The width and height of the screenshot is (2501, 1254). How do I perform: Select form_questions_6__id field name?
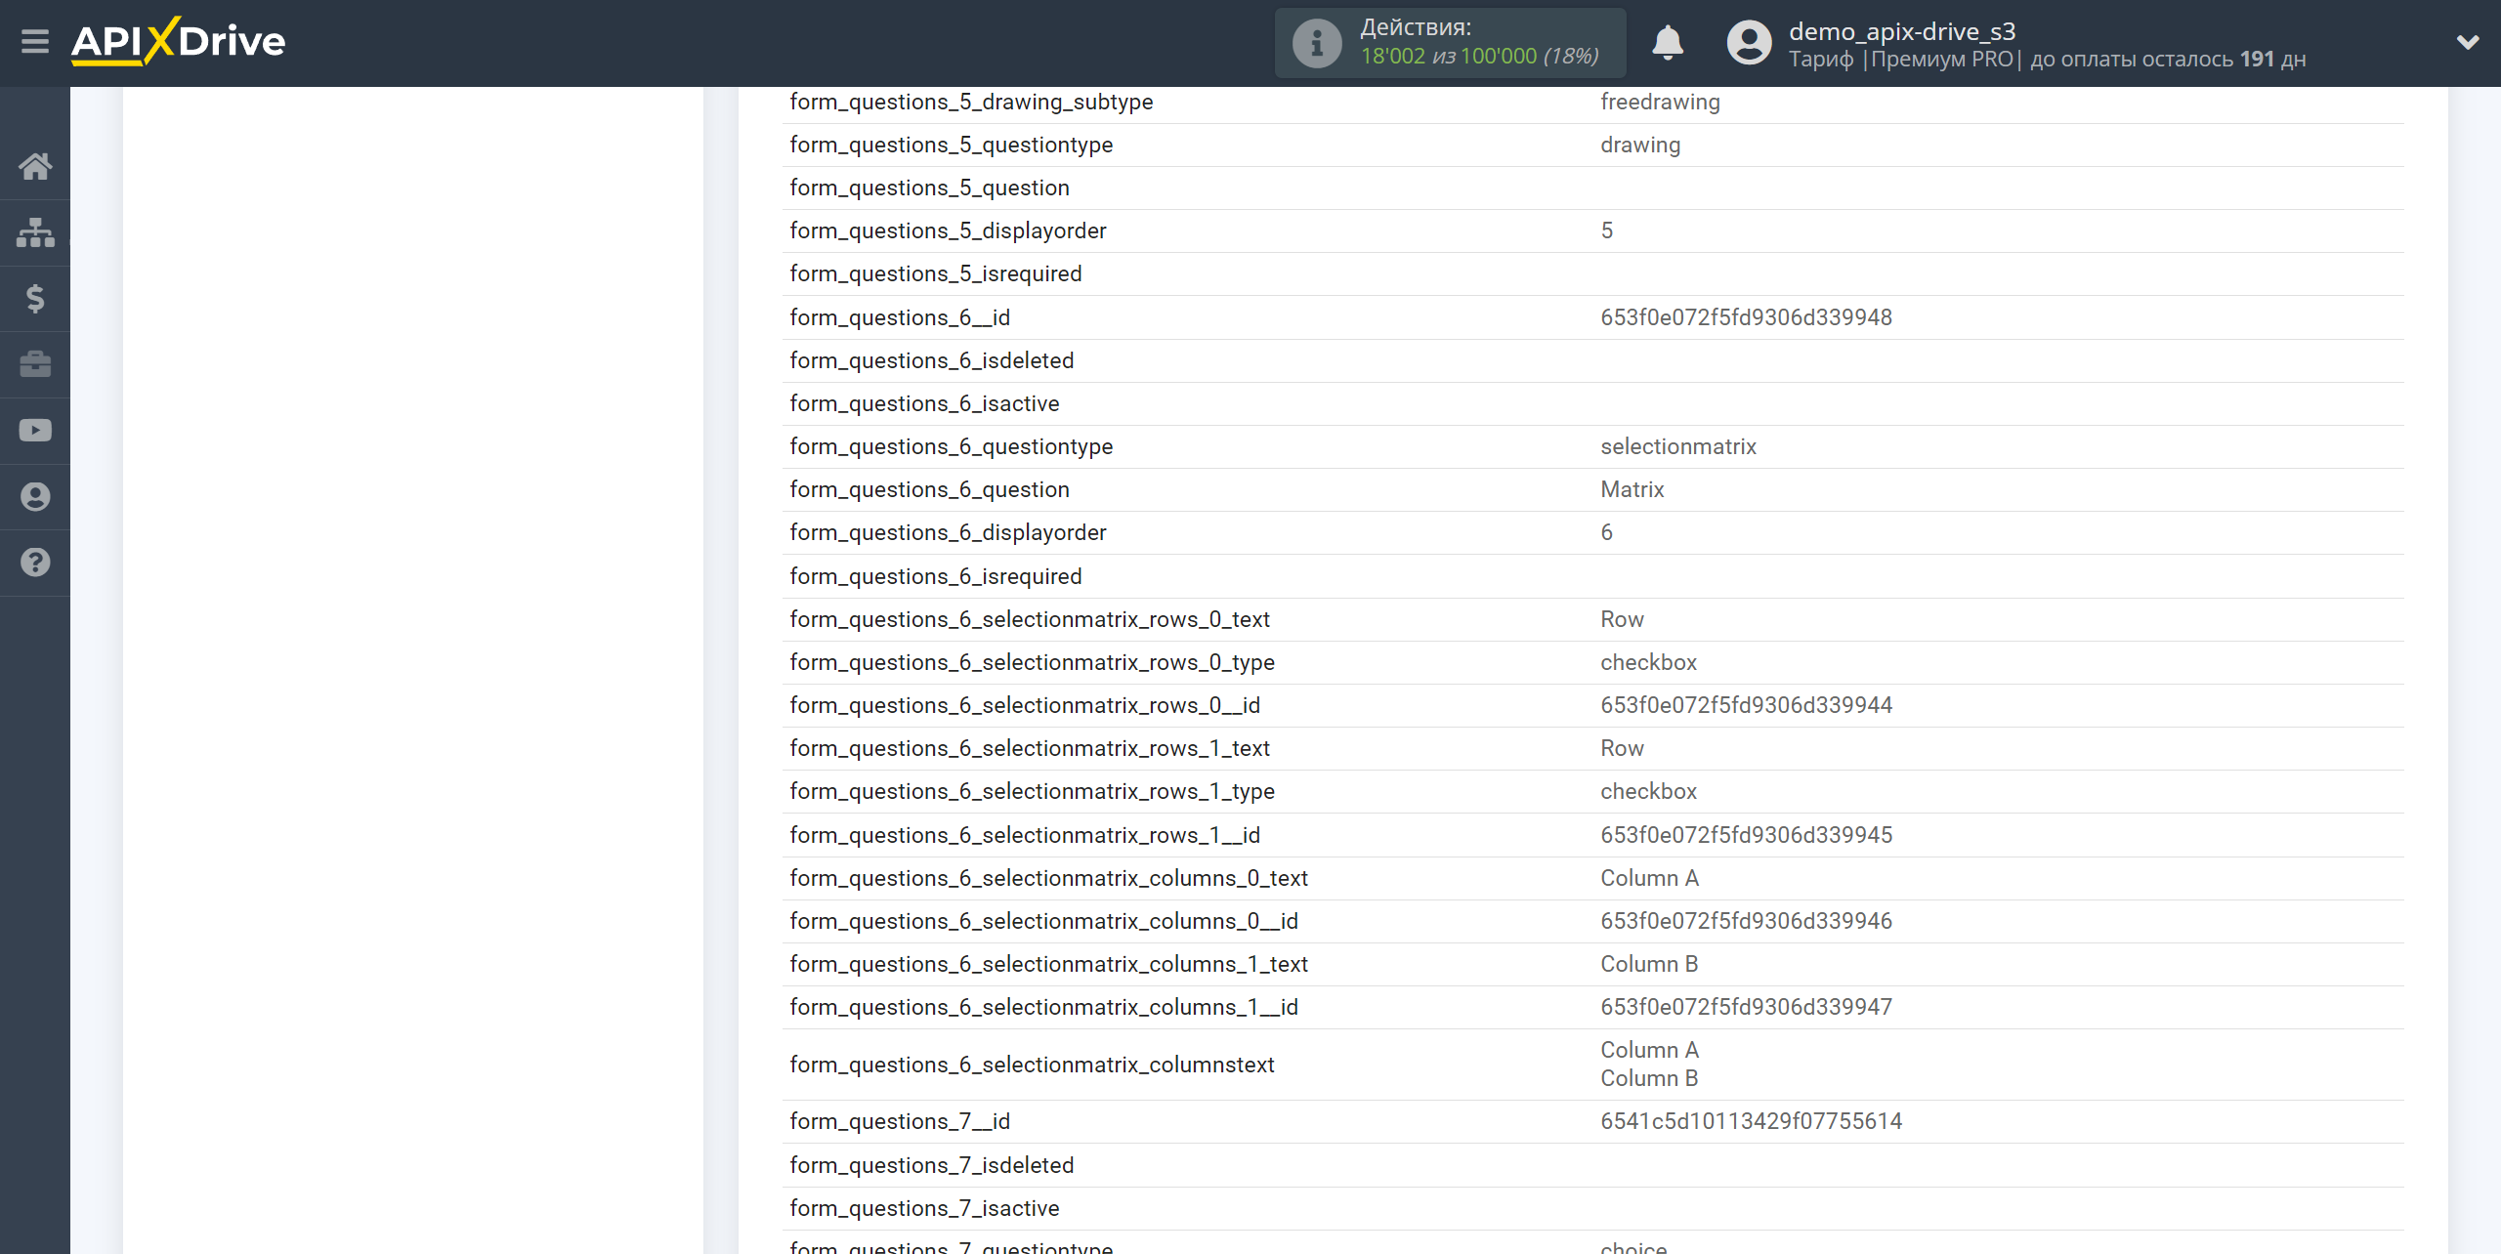point(900,317)
